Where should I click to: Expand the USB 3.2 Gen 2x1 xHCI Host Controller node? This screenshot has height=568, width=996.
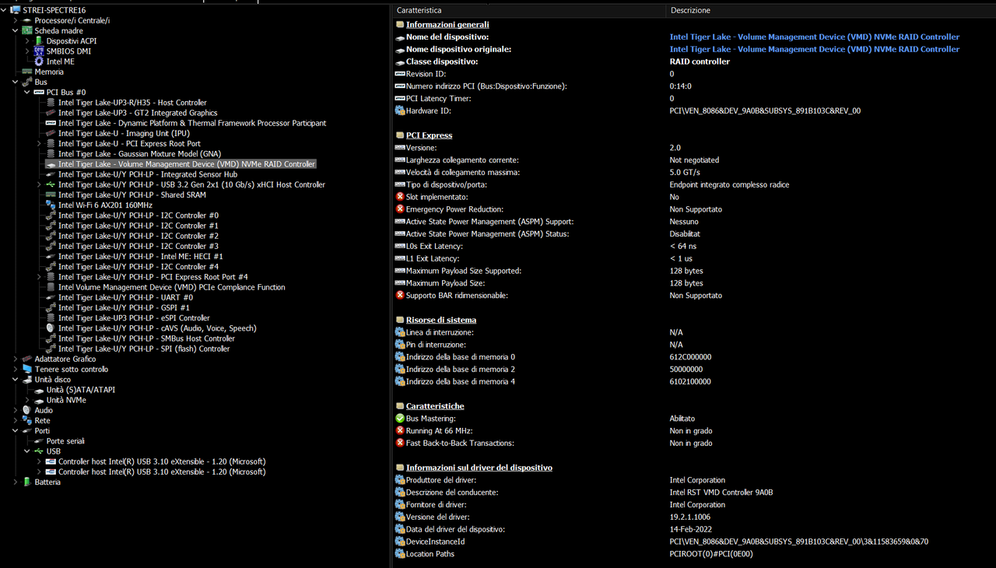click(39, 184)
